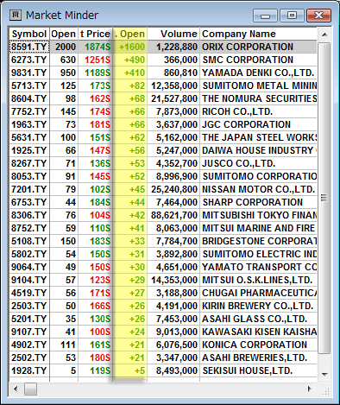The image size is (340, 405).
Task: Select symbol 5713.TY
Action: click(29, 85)
